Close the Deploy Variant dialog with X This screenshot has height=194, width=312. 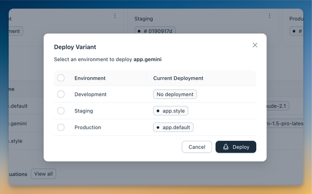click(x=255, y=45)
